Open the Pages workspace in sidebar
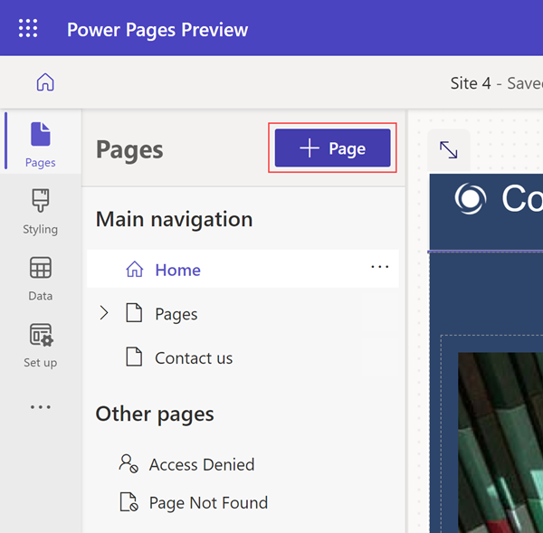 [41, 145]
